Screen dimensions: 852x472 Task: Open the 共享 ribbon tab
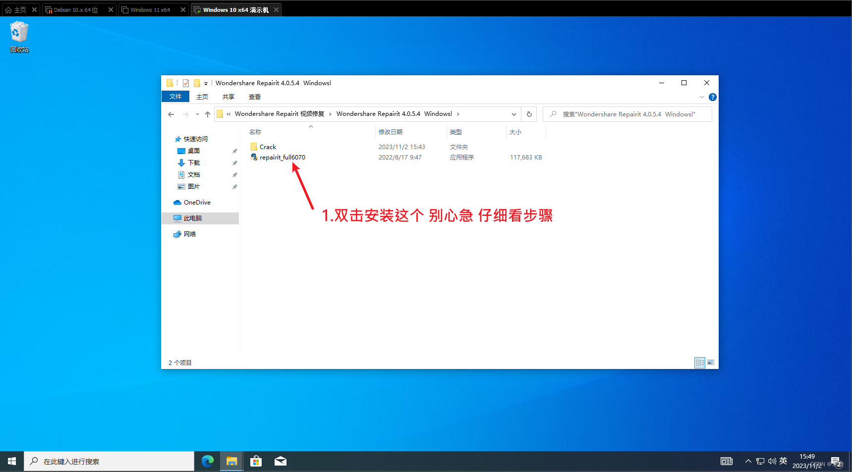pyautogui.click(x=228, y=97)
